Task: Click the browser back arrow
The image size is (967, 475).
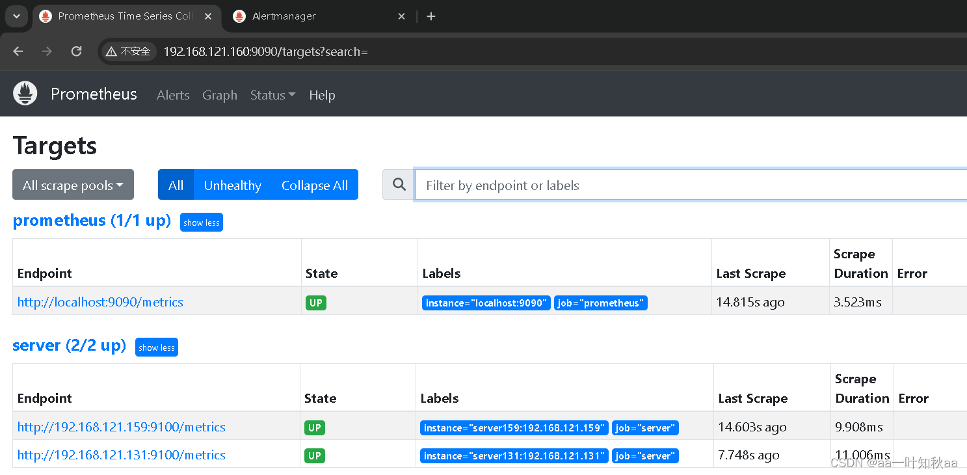Action: 18,51
